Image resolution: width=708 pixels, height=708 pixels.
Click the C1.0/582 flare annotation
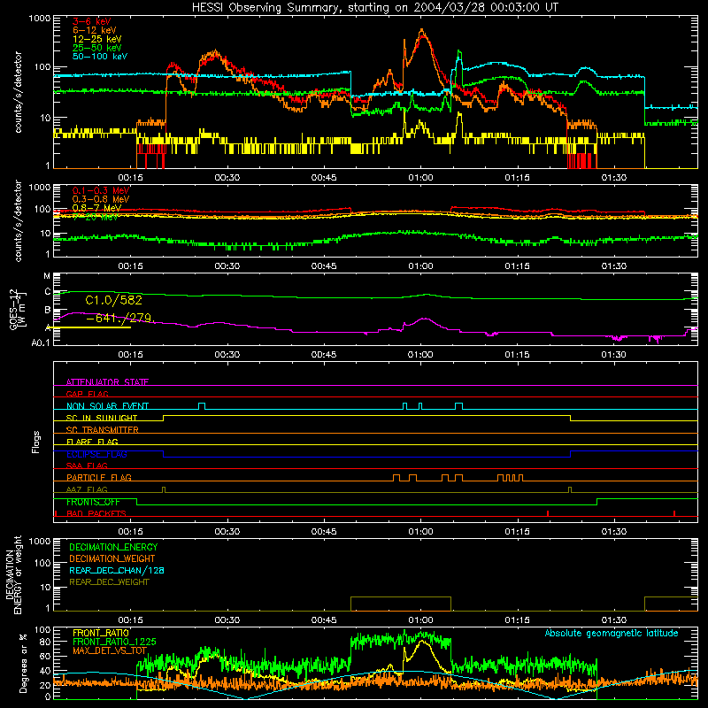114,300
